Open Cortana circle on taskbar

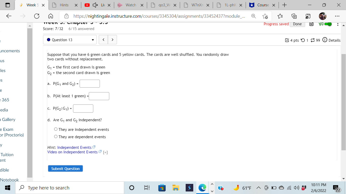coord(132,188)
